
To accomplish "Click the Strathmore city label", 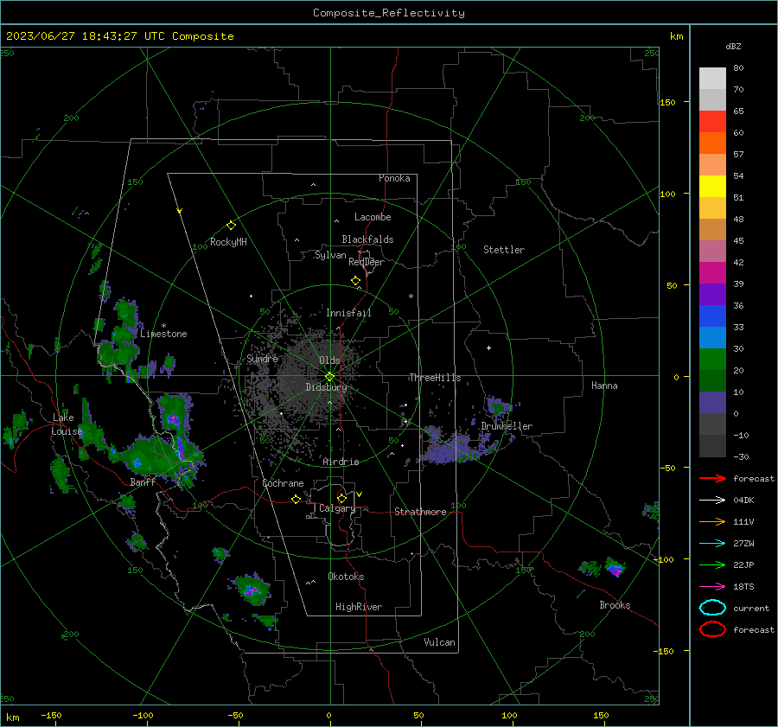I will [x=420, y=512].
